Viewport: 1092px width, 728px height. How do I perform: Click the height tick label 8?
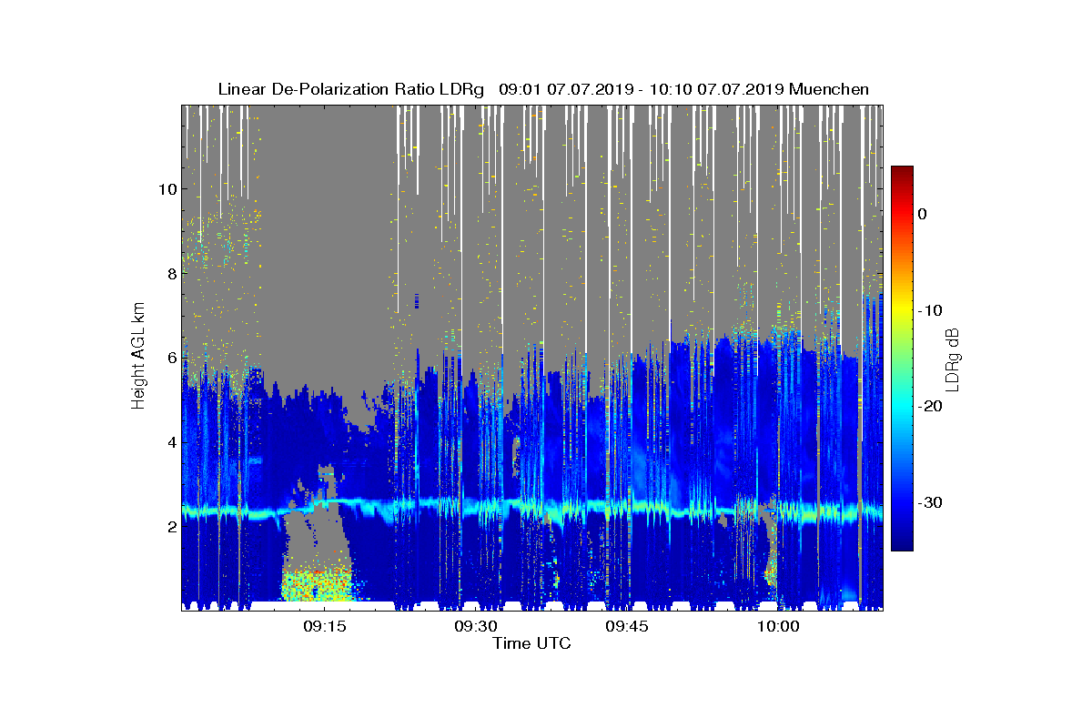click(170, 274)
